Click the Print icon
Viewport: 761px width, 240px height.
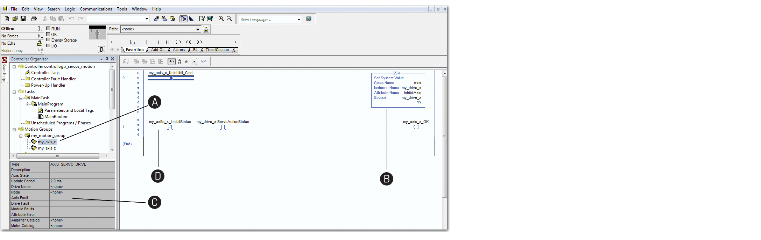34,19
